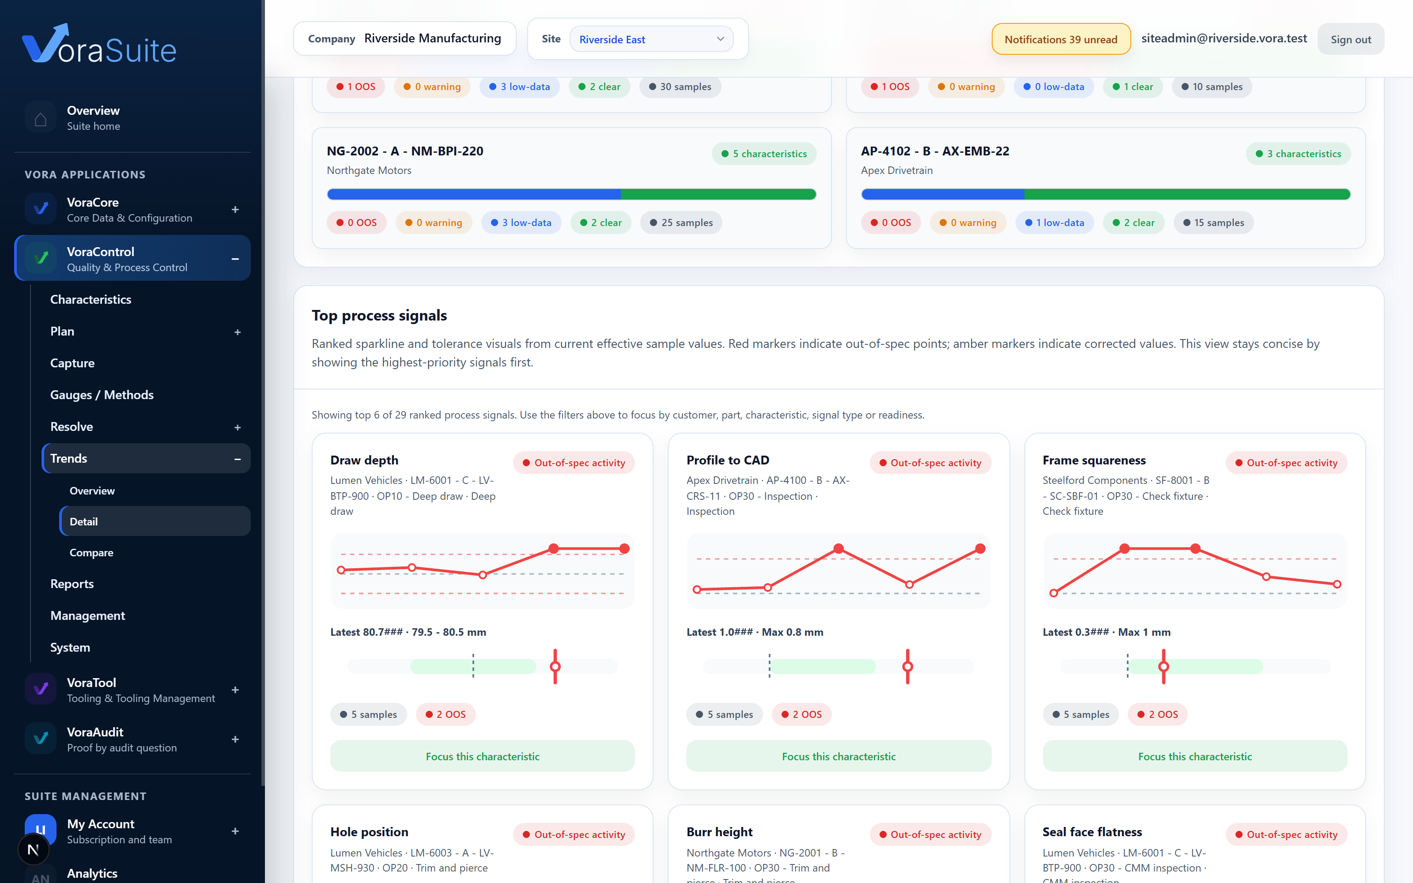Screen dimensions: 1413x883
Task: Click the siteadmin@riverside.vora.test email
Action: pos(1224,38)
